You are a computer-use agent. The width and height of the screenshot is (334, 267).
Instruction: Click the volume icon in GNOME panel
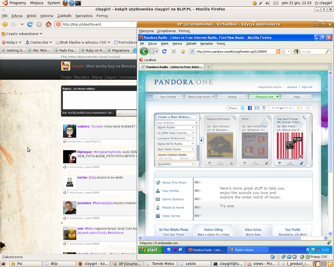[267, 3]
